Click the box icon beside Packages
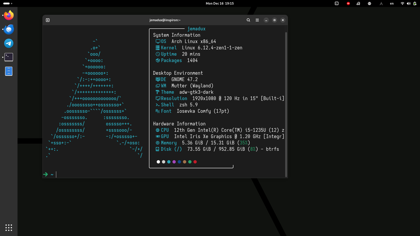The width and height of the screenshot is (420, 236). click(x=158, y=60)
